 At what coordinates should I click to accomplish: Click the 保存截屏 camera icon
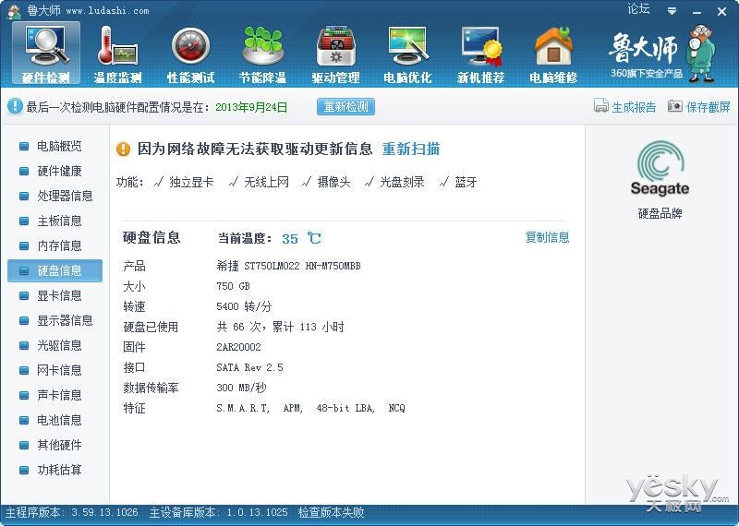coord(675,106)
